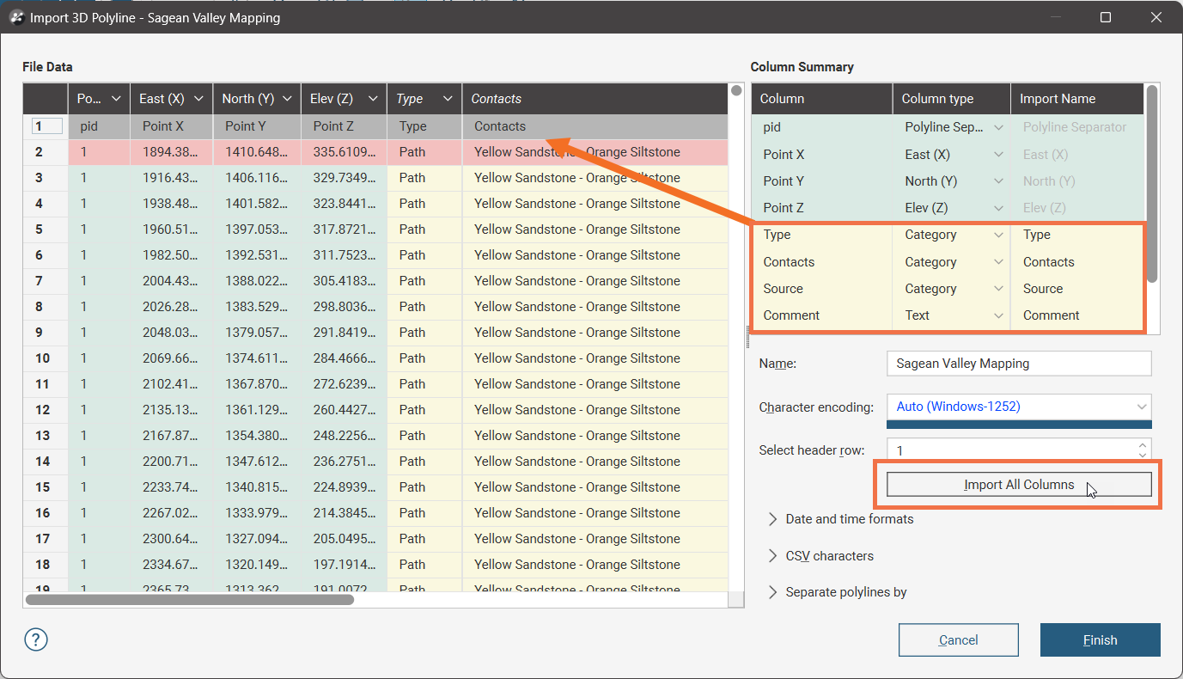Increase the header row stepper value
Screen dimensions: 1183x679
(x=1142, y=445)
